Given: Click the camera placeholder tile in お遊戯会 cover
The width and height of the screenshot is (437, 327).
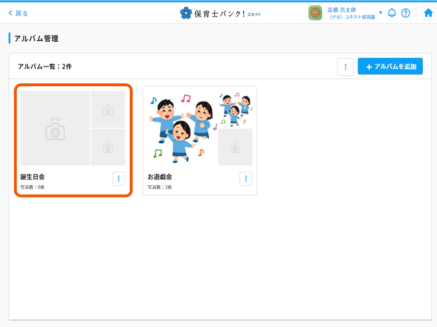Looking at the screenshot, I should pyautogui.click(x=235, y=146).
